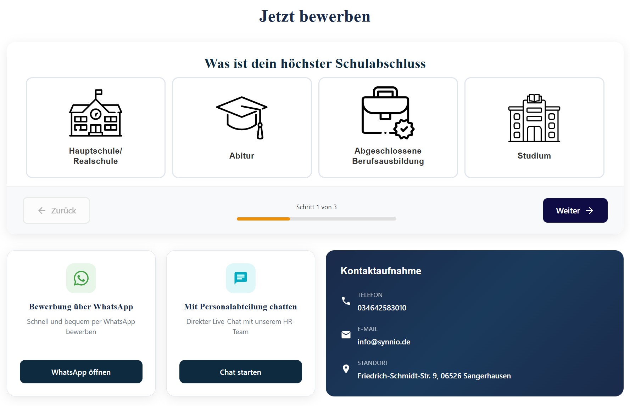Viewport: 630px width, 406px height.
Task: Click the green WhatsApp logo icon
Action: click(x=81, y=278)
